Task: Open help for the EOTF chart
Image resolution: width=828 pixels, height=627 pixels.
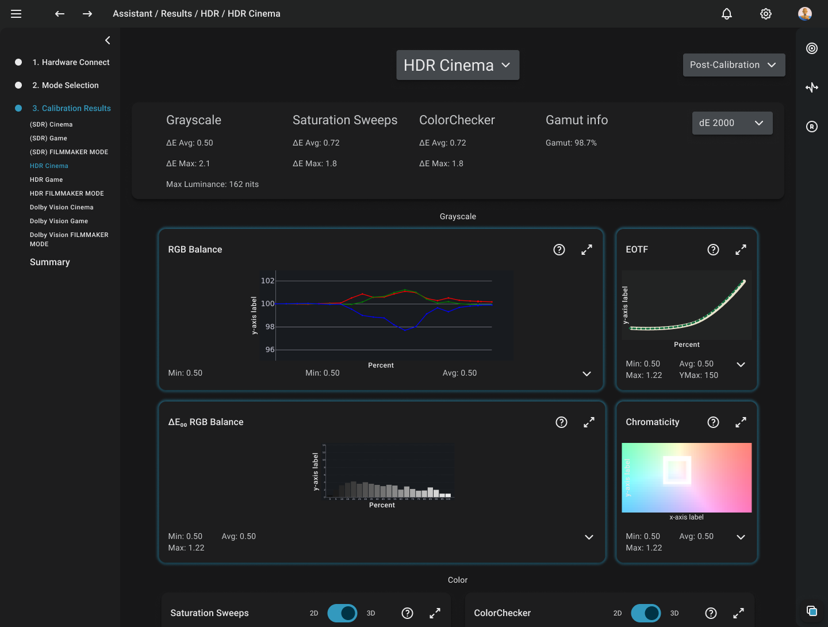Action: point(713,250)
